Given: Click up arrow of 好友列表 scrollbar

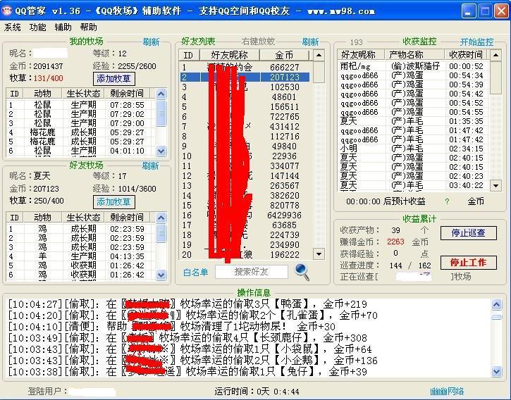Looking at the screenshot, I should [319, 55].
